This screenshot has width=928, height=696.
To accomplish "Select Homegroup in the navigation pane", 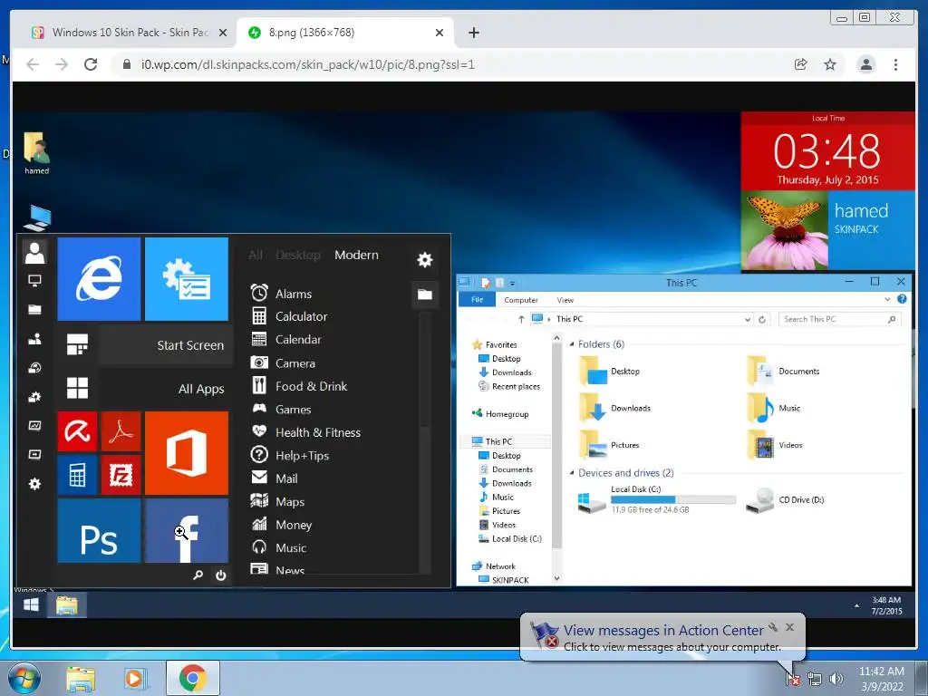I will point(500,413).
